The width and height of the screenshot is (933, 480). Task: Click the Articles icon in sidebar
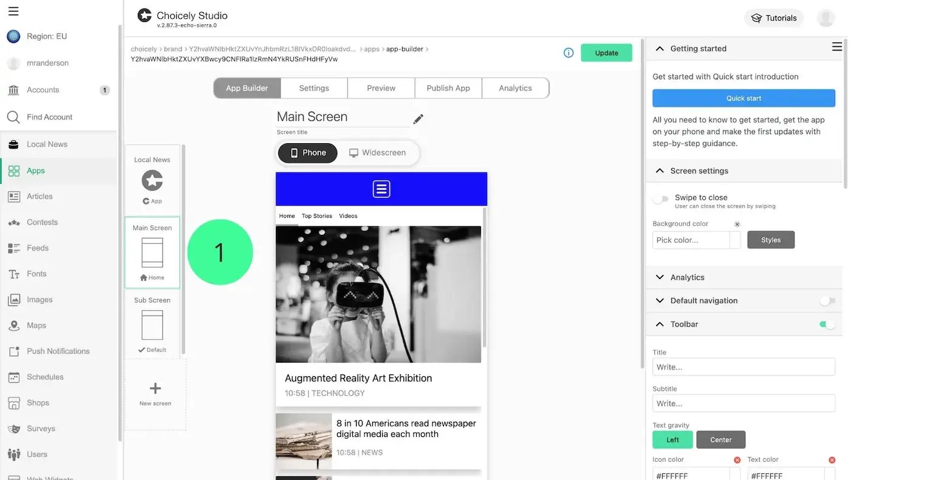13,197
